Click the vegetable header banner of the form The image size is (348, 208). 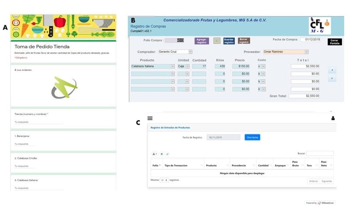click(x=64, y=26)
